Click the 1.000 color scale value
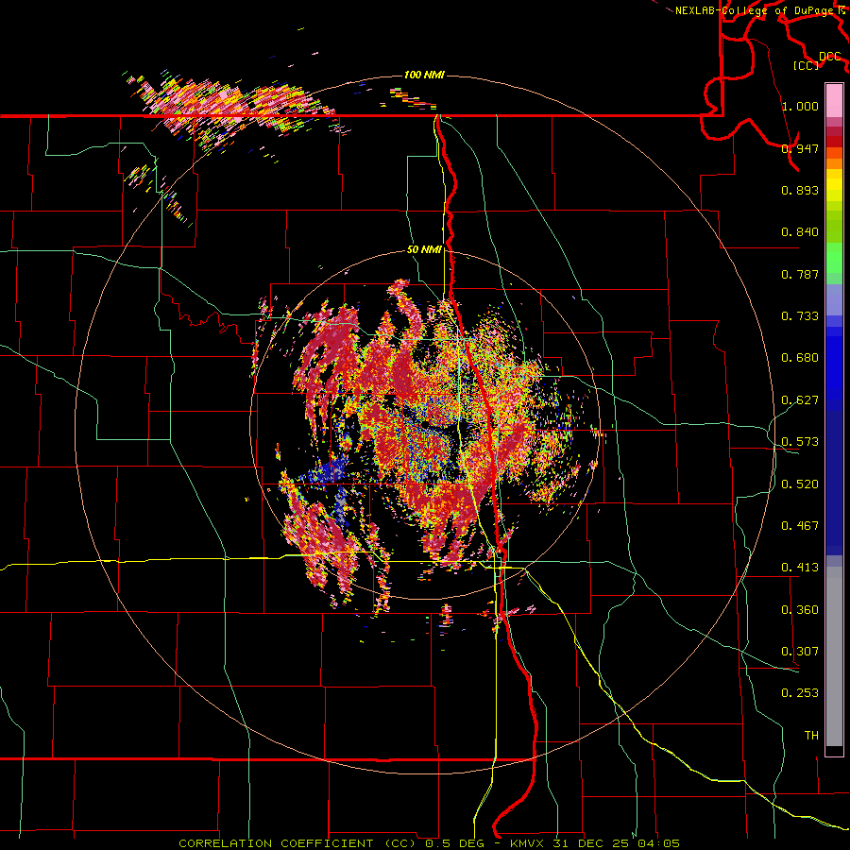The image size is (850, 850). pyautogui.click(x=800, y=106)
